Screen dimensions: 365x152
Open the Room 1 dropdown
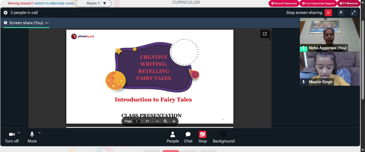(x=93, y=3)
